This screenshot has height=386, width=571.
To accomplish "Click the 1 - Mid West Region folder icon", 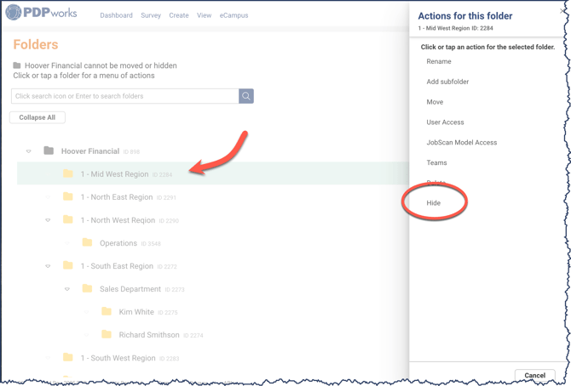I will (x=68, y=173).
